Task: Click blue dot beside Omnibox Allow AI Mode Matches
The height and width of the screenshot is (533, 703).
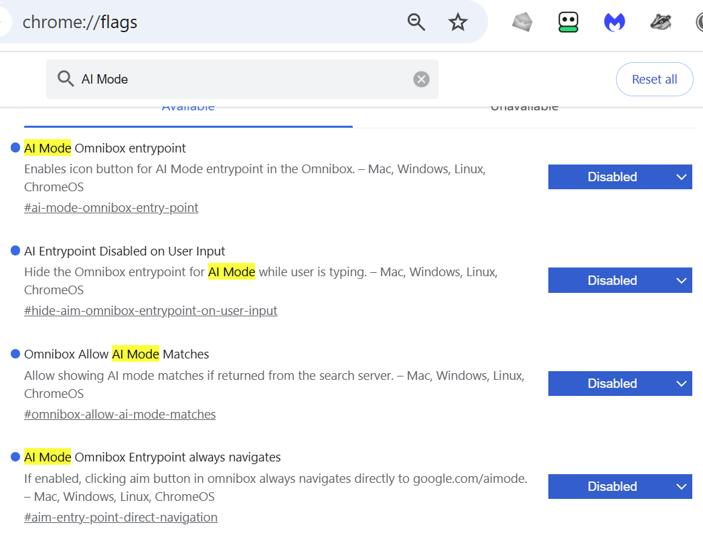Action: pos(15,354)
